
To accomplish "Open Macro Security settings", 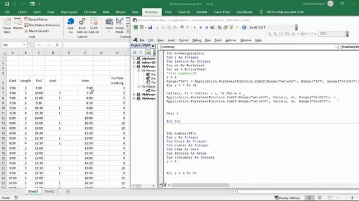I will [37, 31].
